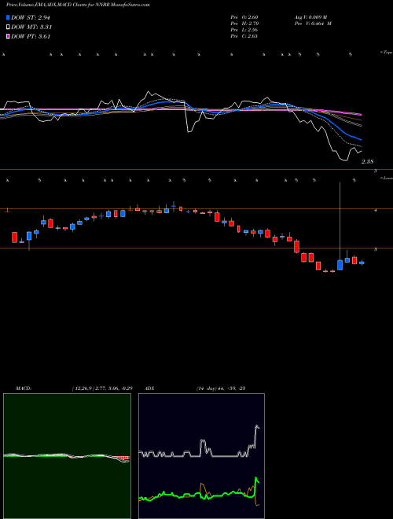This screenshot has height=519, width=393.
Task: Select the 'DOW MT: 3.31' legend label
Action: [x=31, y=28]
